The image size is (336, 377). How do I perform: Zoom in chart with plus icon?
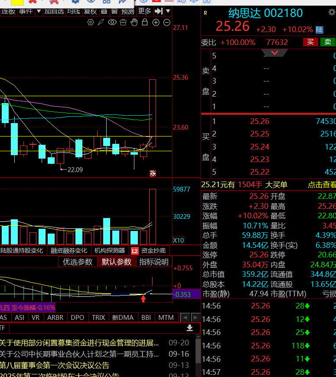156,23
